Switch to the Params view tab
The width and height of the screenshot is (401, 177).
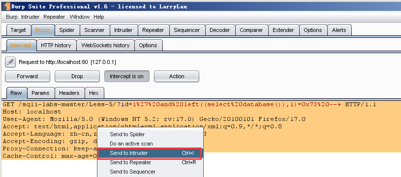(x=40, y=93)
